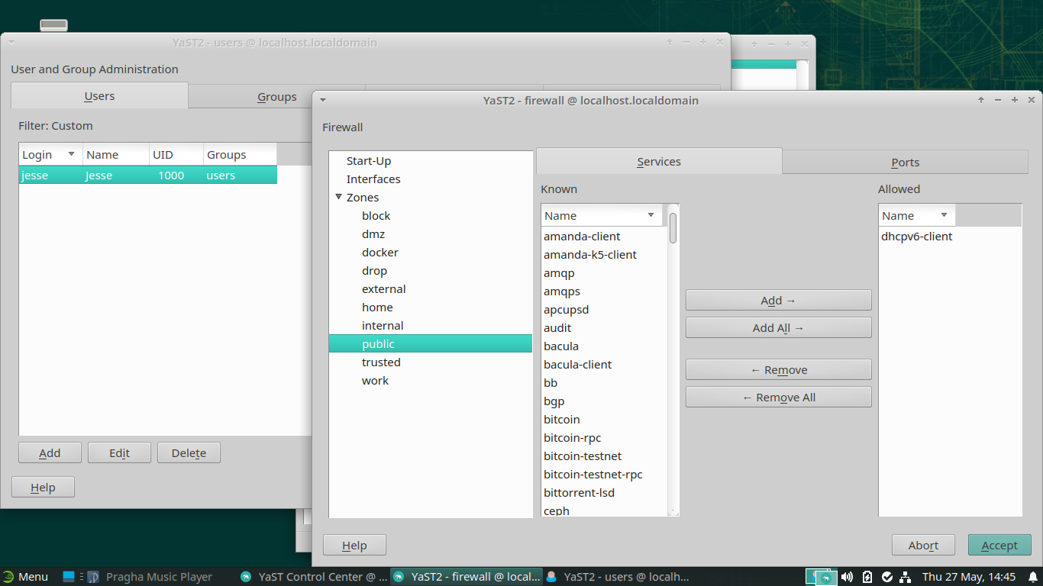
Task: Click the Add All → button
Action: 778,327
